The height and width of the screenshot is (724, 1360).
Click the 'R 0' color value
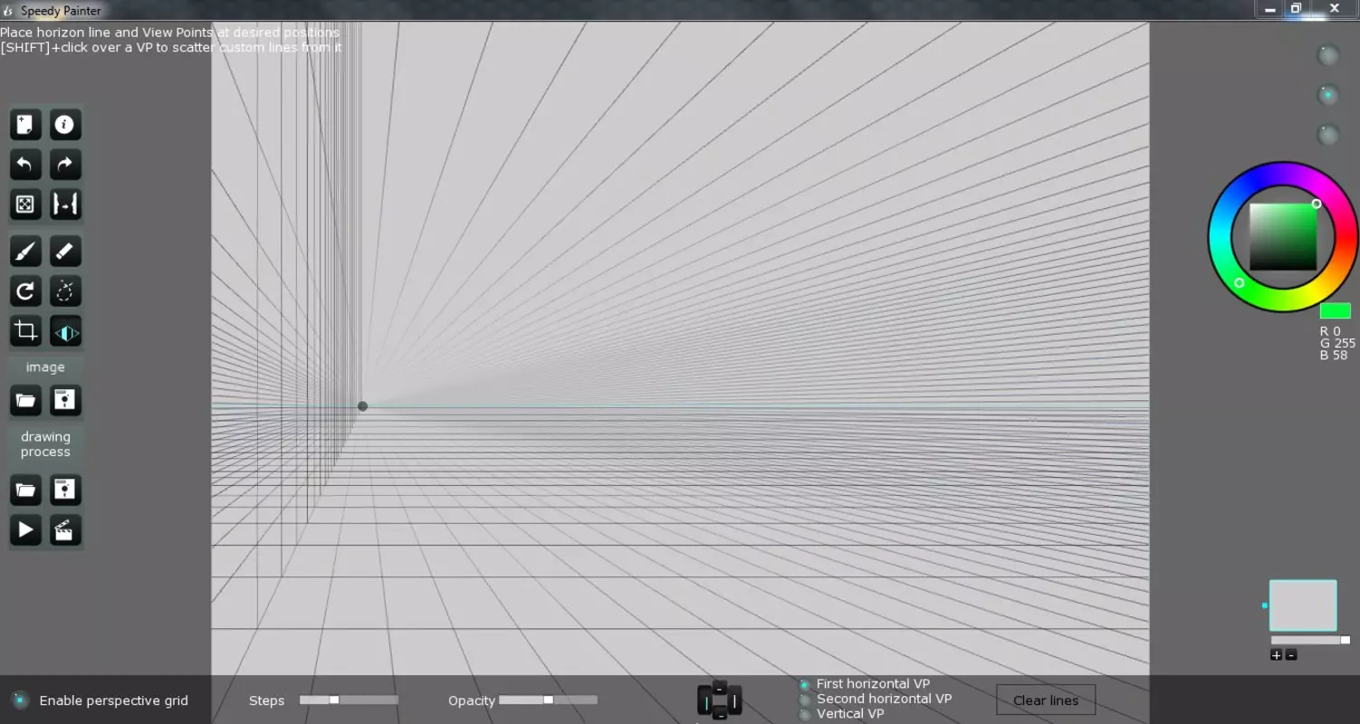(x=1330, y=331)
